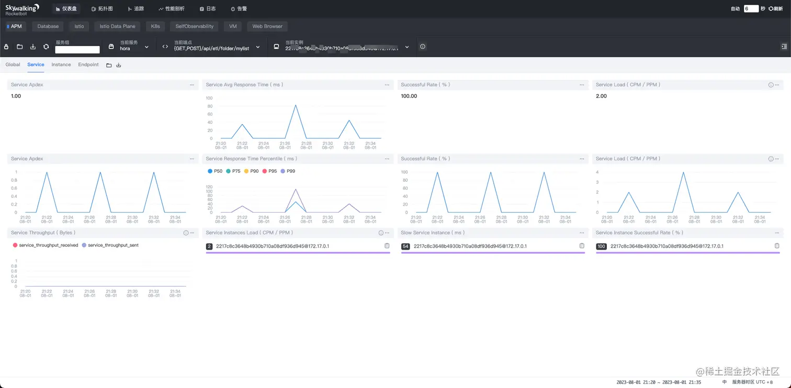This screenshot has width=791, height=388.
Task: Open the 性能剖析 profiling page
Action: click(x=172, y=9)
